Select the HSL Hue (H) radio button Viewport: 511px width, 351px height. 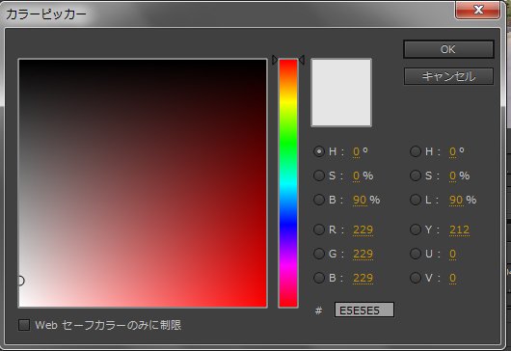pyautogui.click(x=416, y=151)
